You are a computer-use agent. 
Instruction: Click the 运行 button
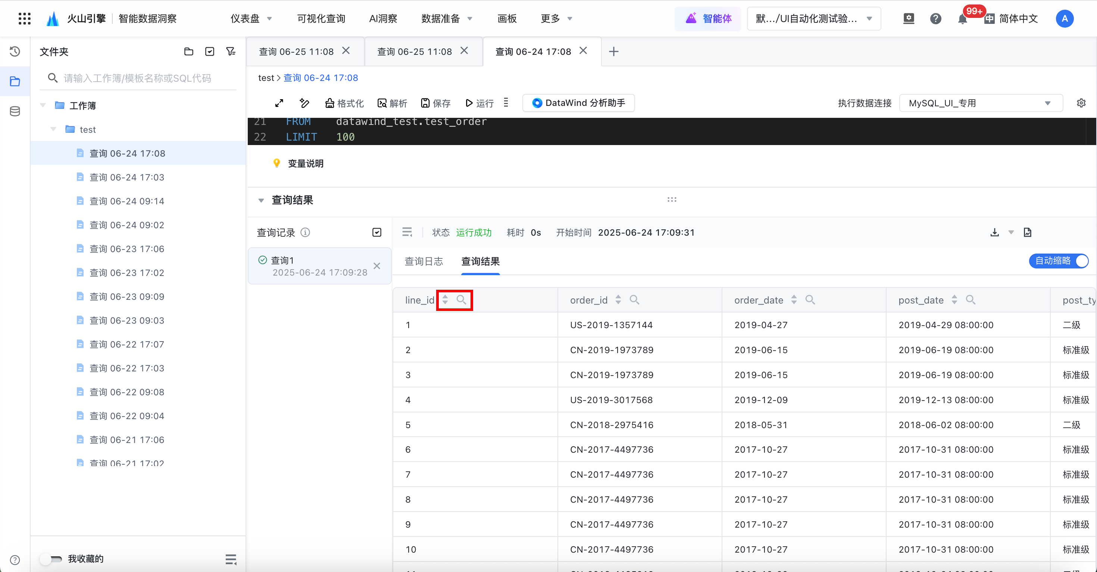tap(479, 103)
